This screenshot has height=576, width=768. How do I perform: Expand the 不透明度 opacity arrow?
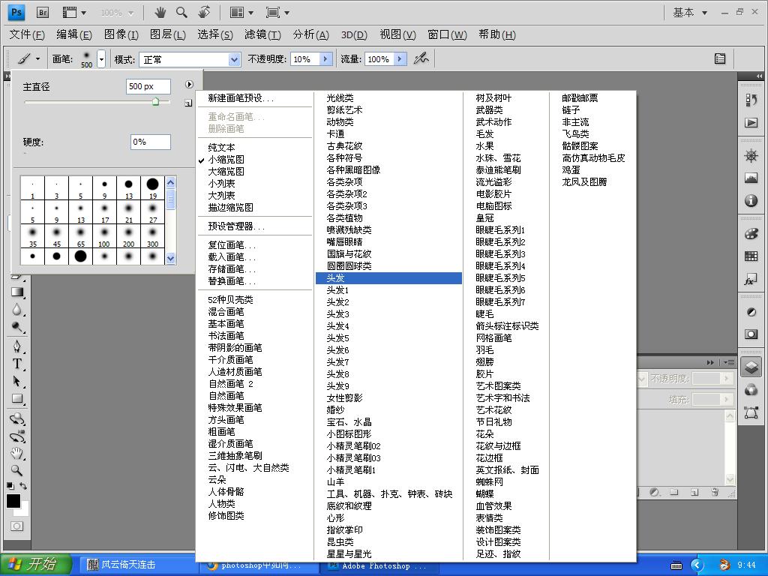325,58
